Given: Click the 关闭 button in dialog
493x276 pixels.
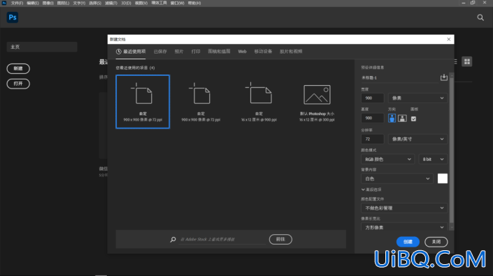Looking at the screenshot, I should pos(436,242).
